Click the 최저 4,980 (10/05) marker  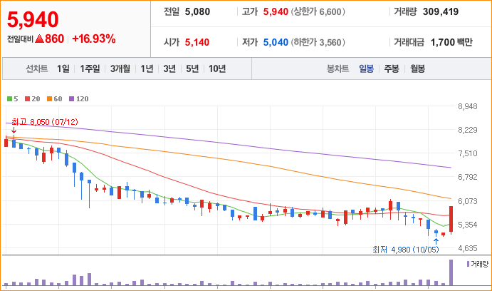point(405,250)
